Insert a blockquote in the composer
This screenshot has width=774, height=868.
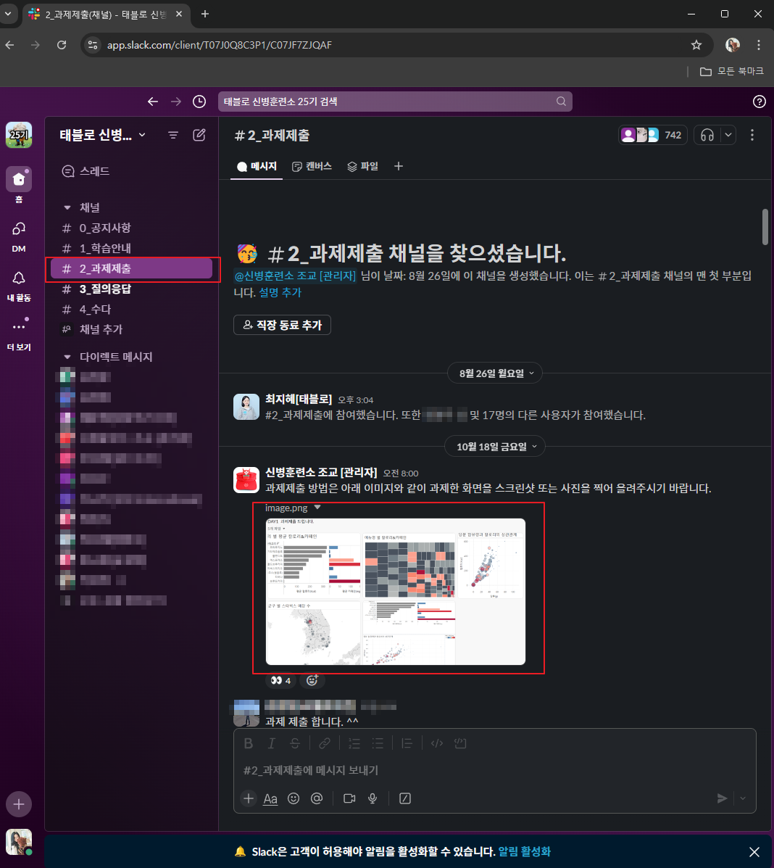[x=407, y=743]
